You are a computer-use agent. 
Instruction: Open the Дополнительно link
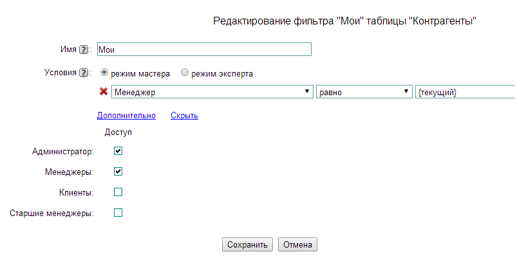click(126, 116)
